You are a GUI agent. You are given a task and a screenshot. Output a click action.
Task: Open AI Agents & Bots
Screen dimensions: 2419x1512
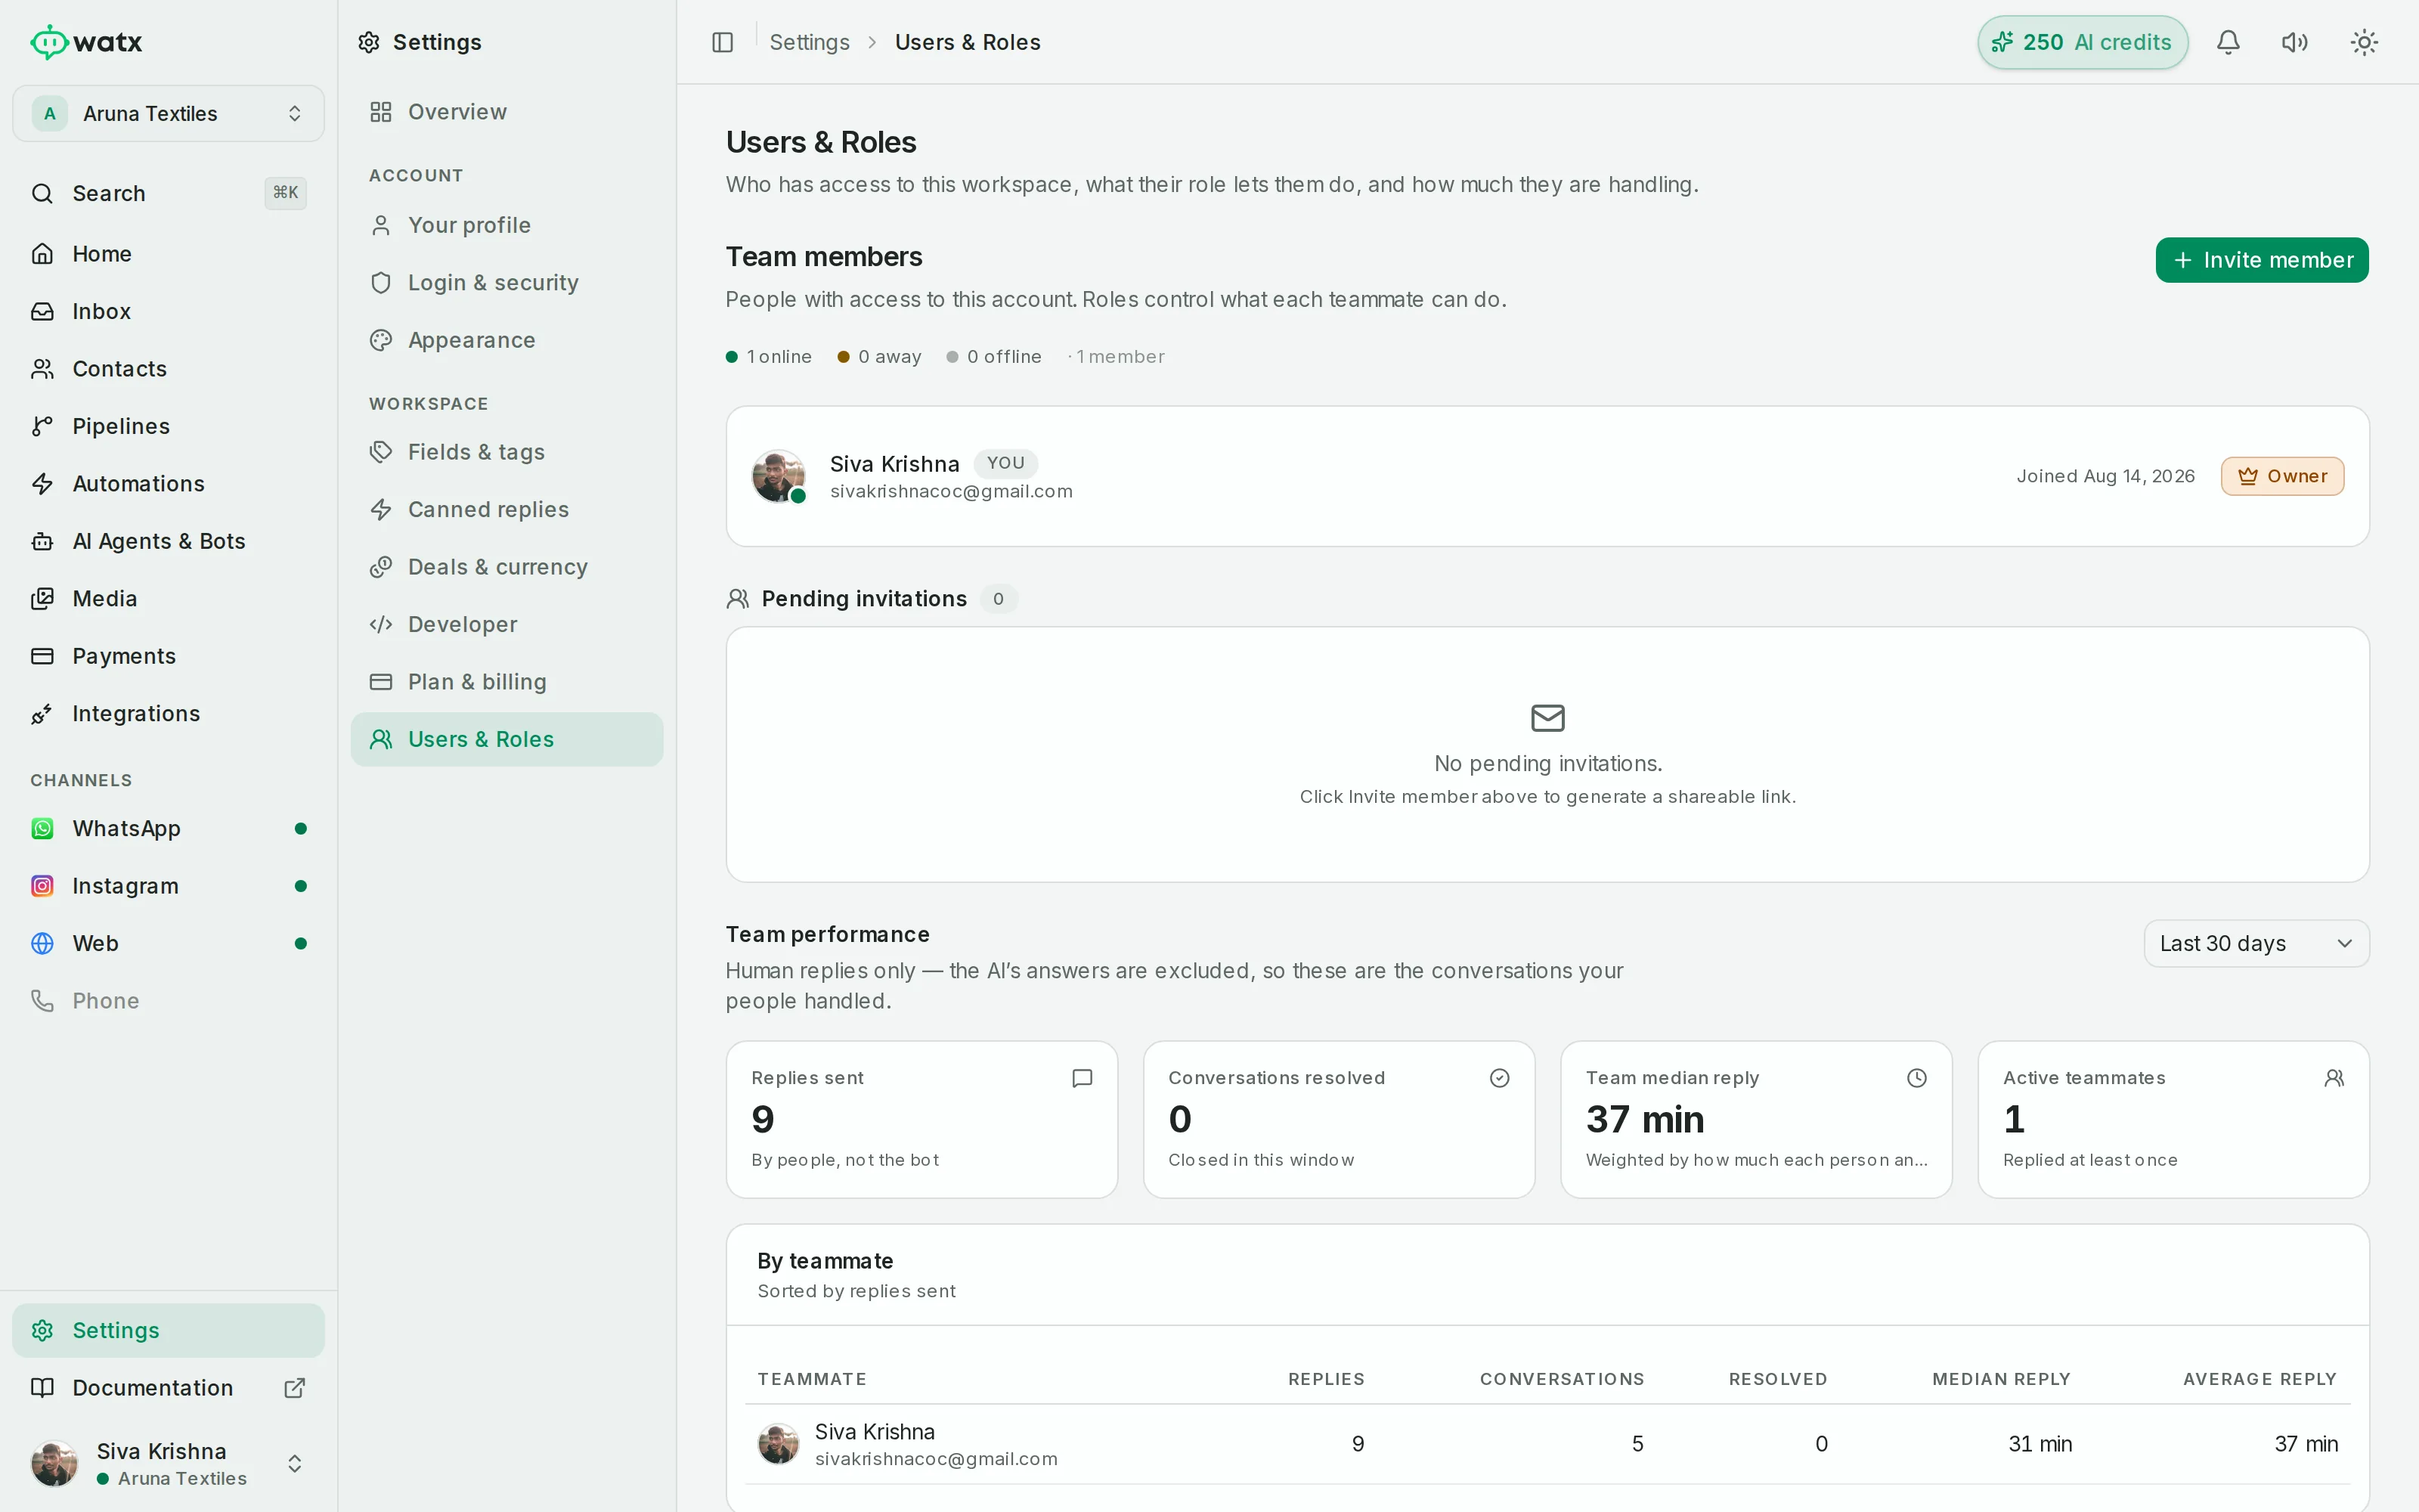point(168,541)
